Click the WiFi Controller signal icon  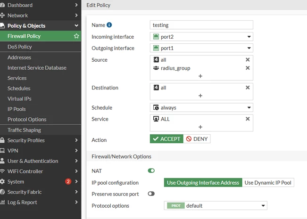2,171
